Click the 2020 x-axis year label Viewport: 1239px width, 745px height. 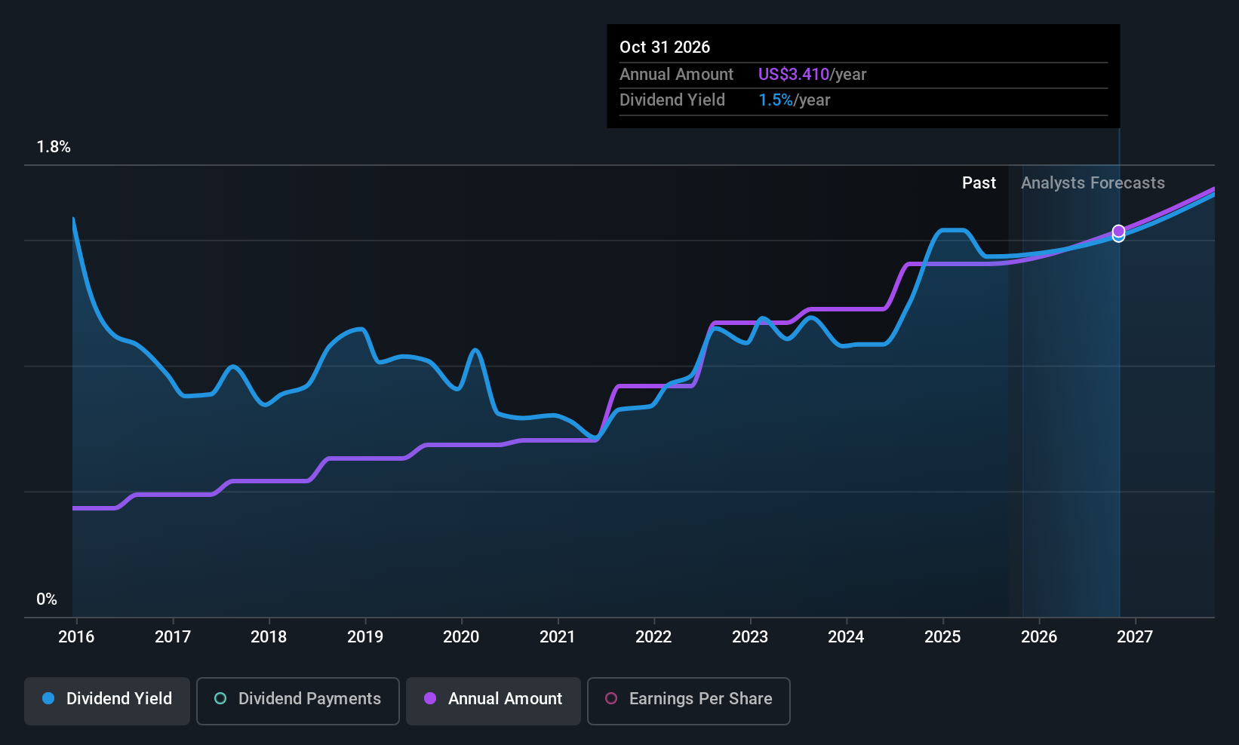coord(461,636)
